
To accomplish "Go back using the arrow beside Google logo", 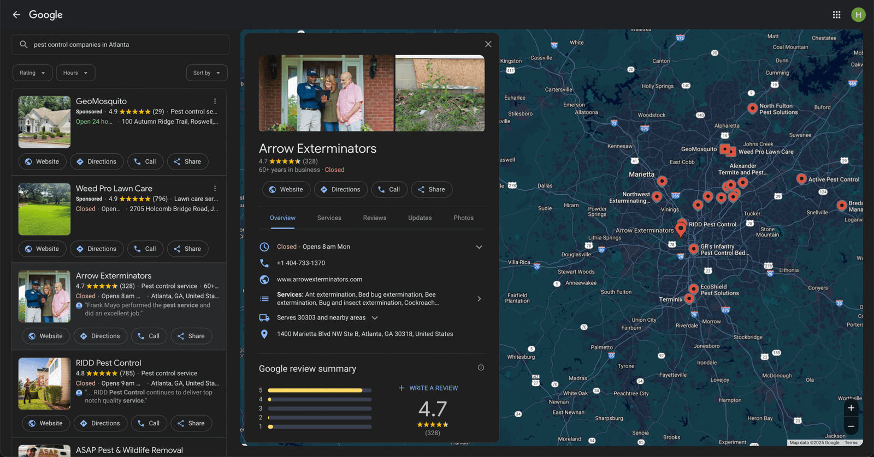I will 16,15.
